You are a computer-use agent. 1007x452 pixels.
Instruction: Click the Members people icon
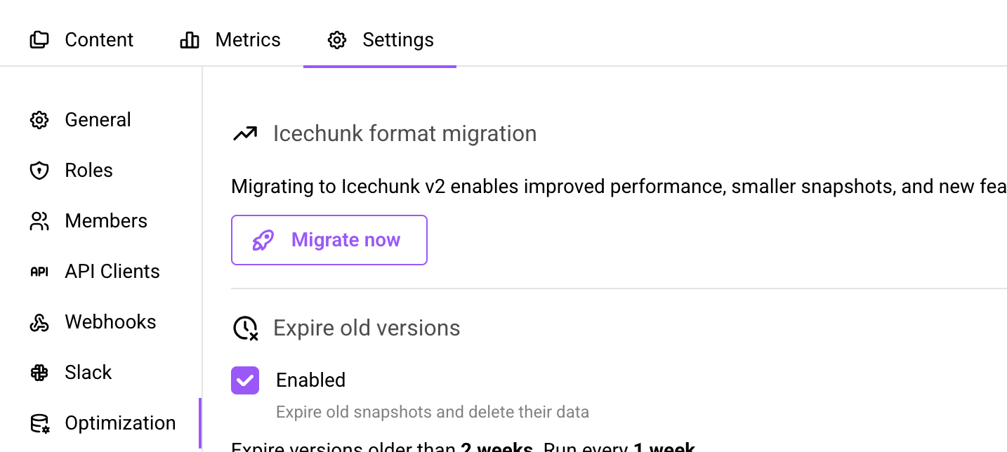(x=39, y=220)
